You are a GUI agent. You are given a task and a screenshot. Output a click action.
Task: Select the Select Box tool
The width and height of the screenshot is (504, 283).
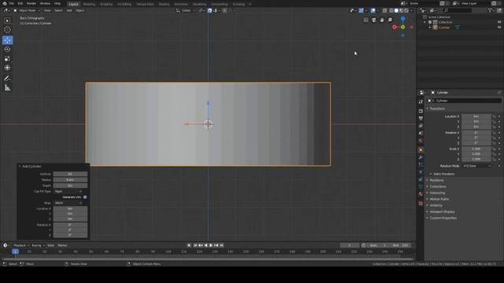tap(7, 21)
